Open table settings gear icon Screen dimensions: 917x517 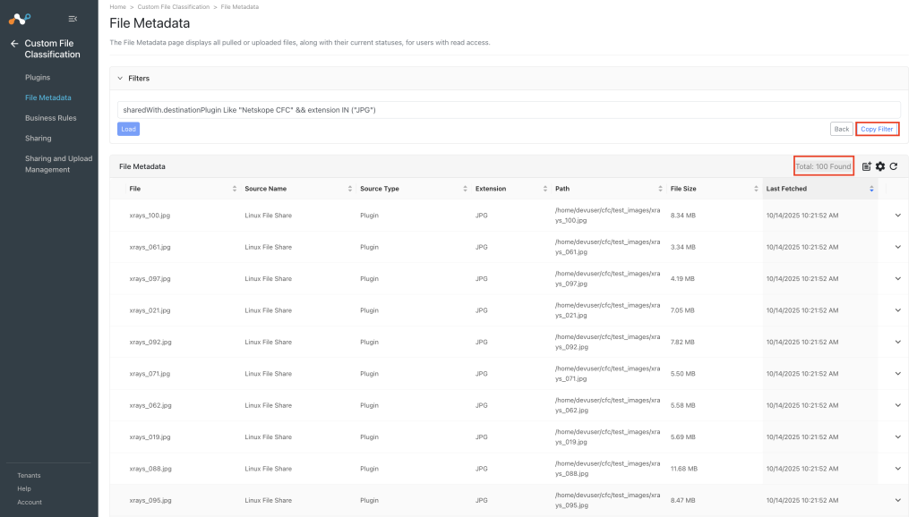click(x=880, y=166)
